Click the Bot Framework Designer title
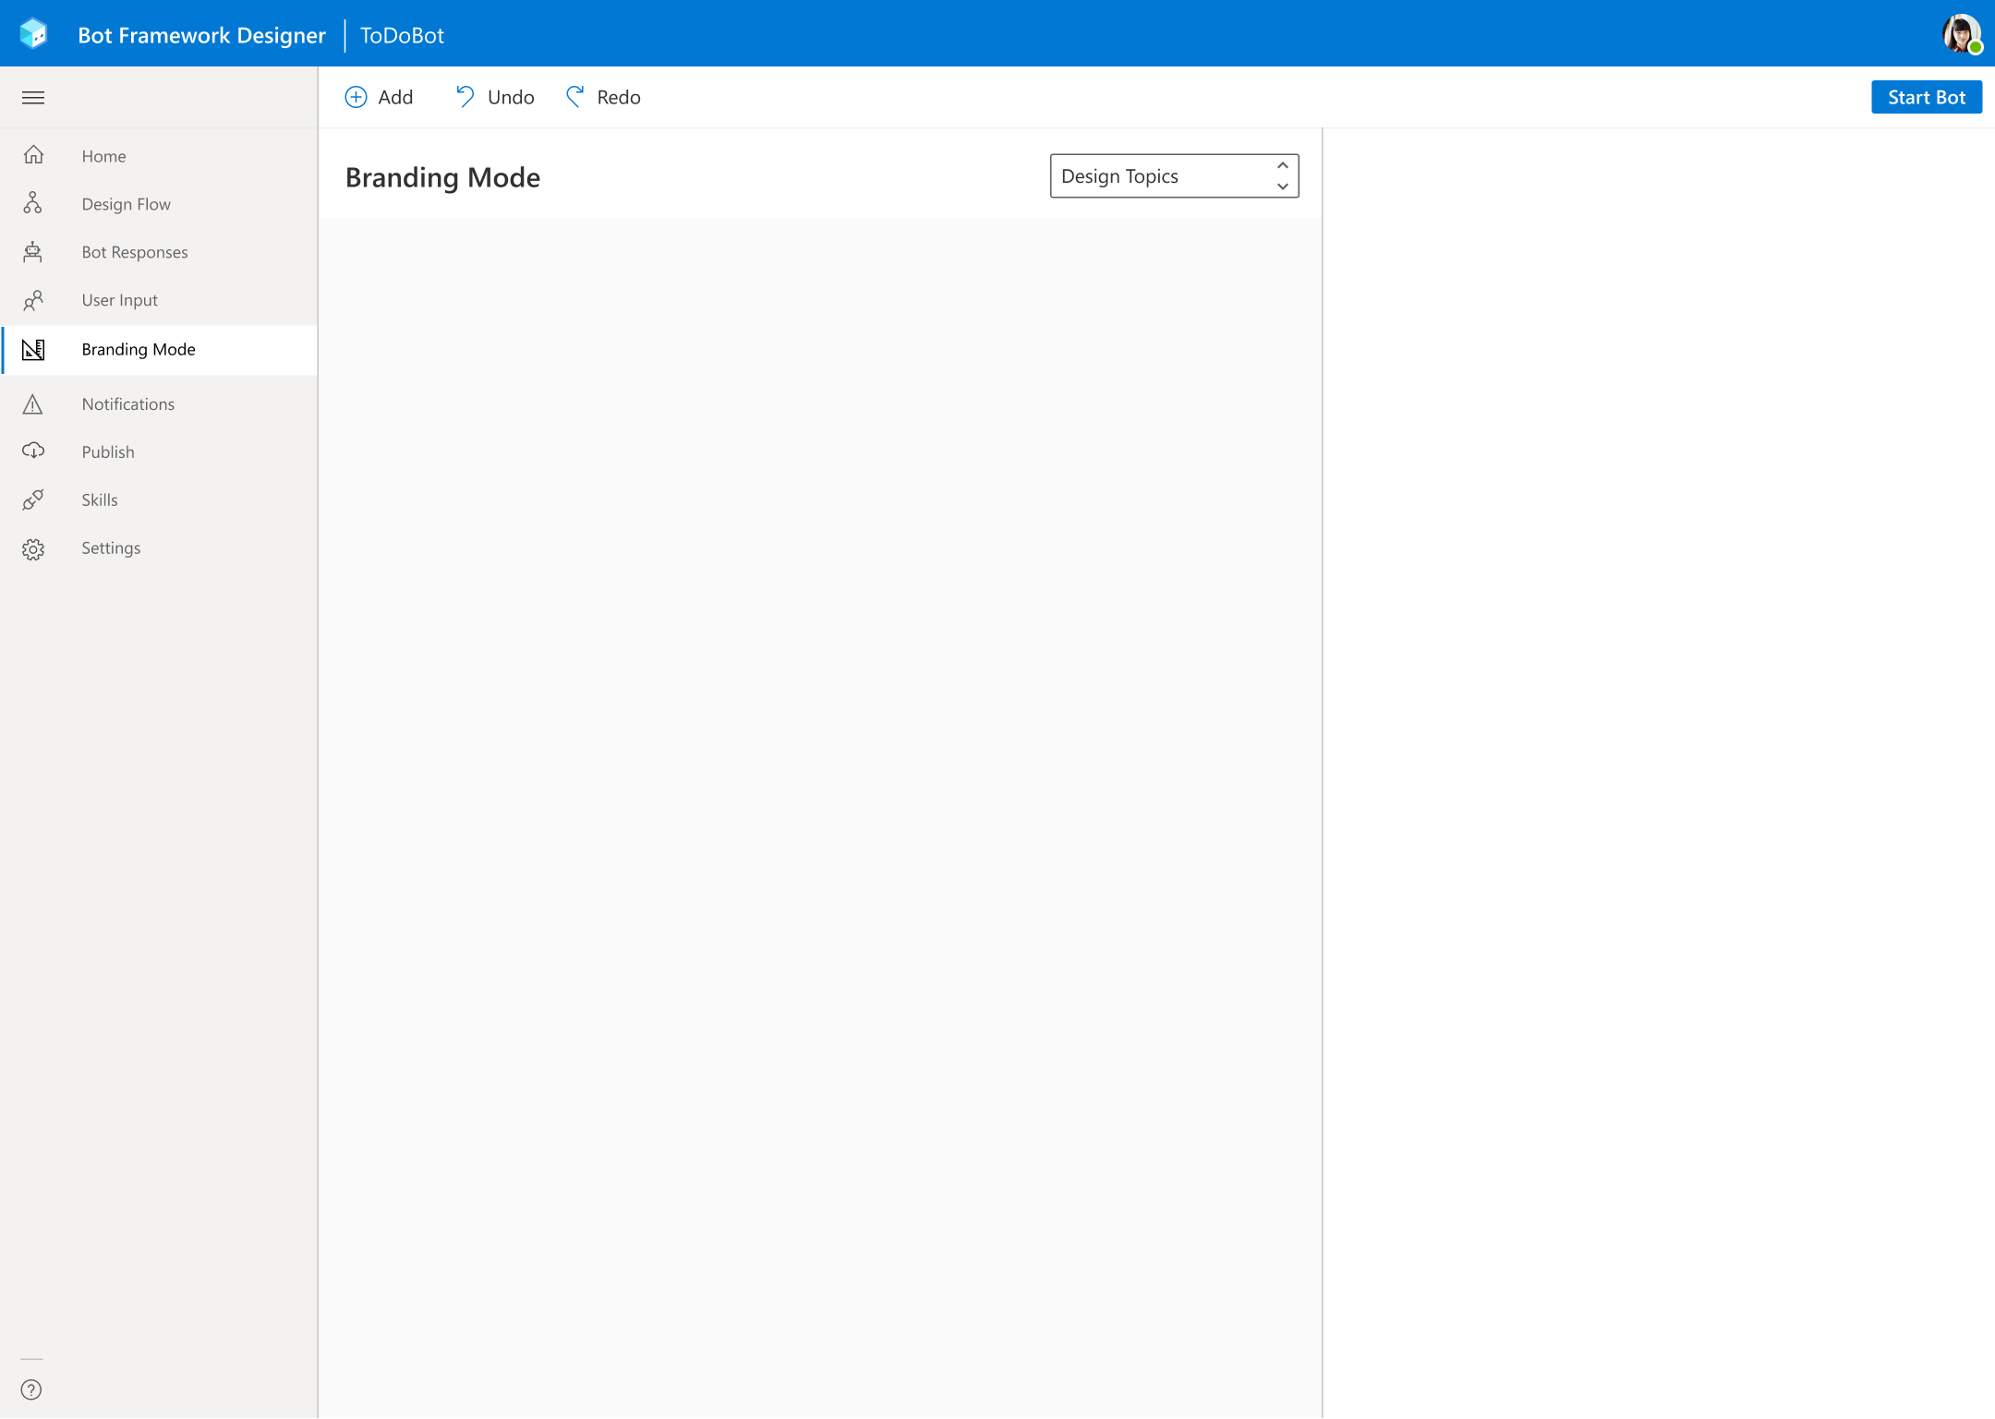 click(x=201, y=35)
